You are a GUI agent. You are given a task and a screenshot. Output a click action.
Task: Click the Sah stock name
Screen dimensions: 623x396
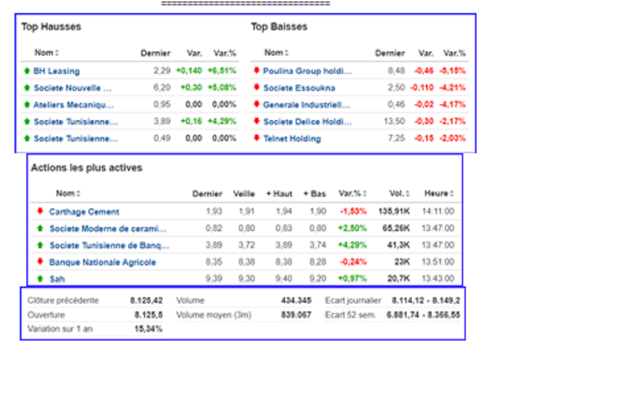pos(57,279)
